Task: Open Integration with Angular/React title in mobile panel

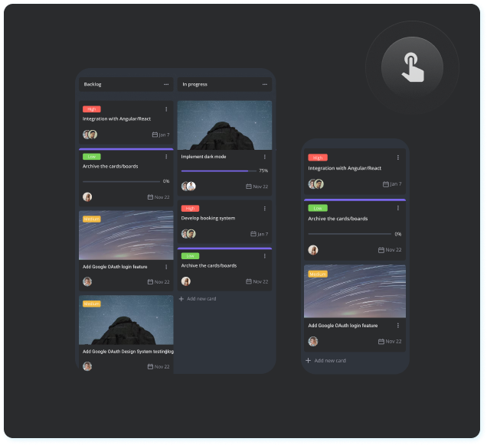Action: [x=345, y=168]
